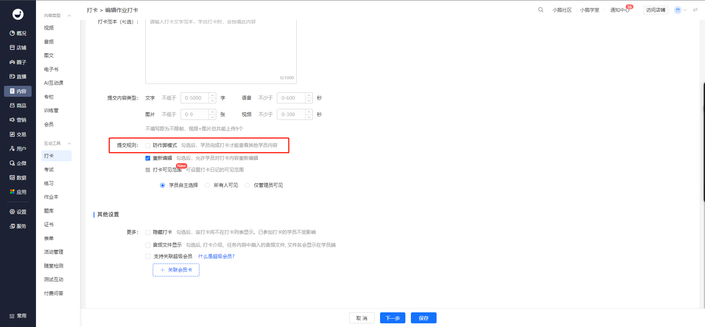Open 训练营 in the side menu
The height and width of the screenshot is (327, 705).
pyautogui.click(x=51, y=110)
